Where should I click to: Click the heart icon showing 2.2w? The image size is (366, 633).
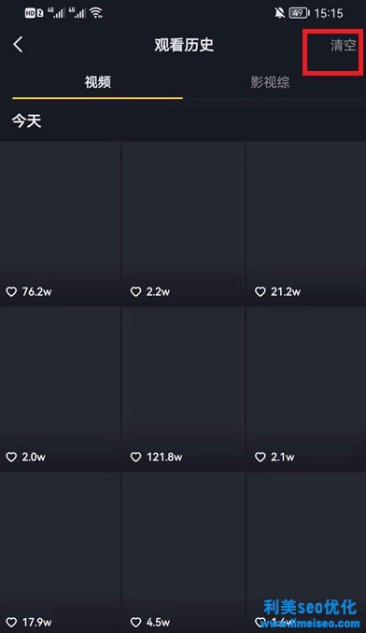click(136, 291)
